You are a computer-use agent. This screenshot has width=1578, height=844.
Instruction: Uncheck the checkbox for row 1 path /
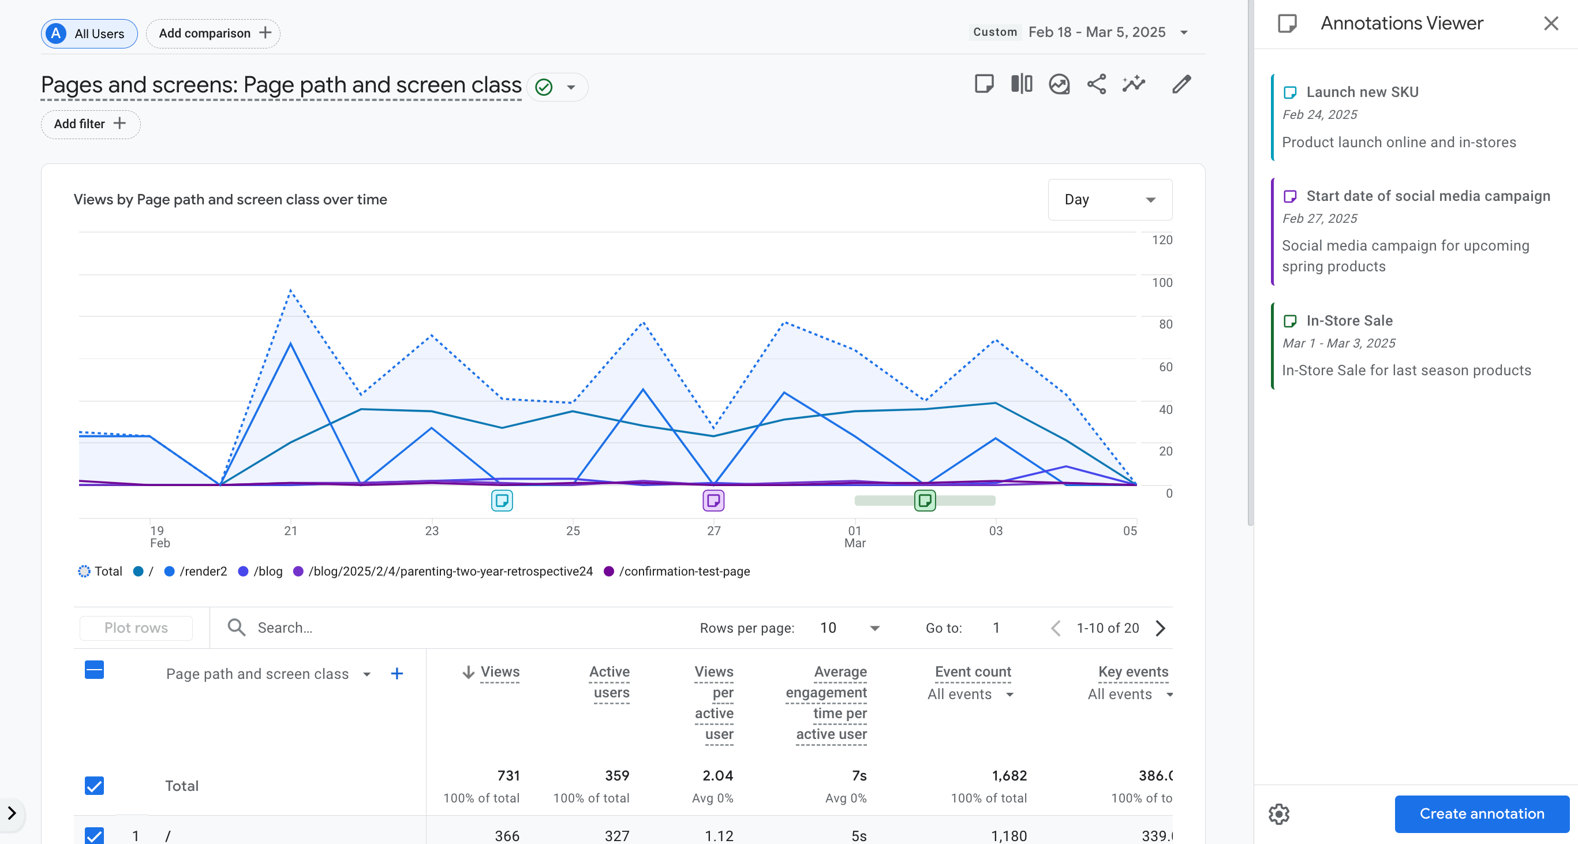(94, 836)
